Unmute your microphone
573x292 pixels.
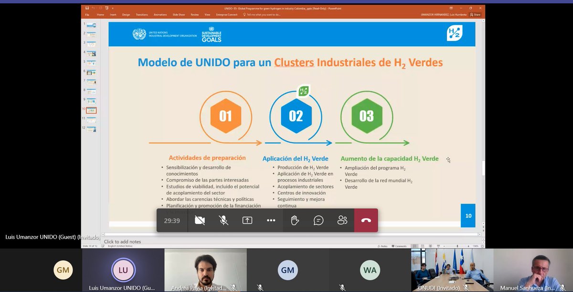[x=223, y=220]
